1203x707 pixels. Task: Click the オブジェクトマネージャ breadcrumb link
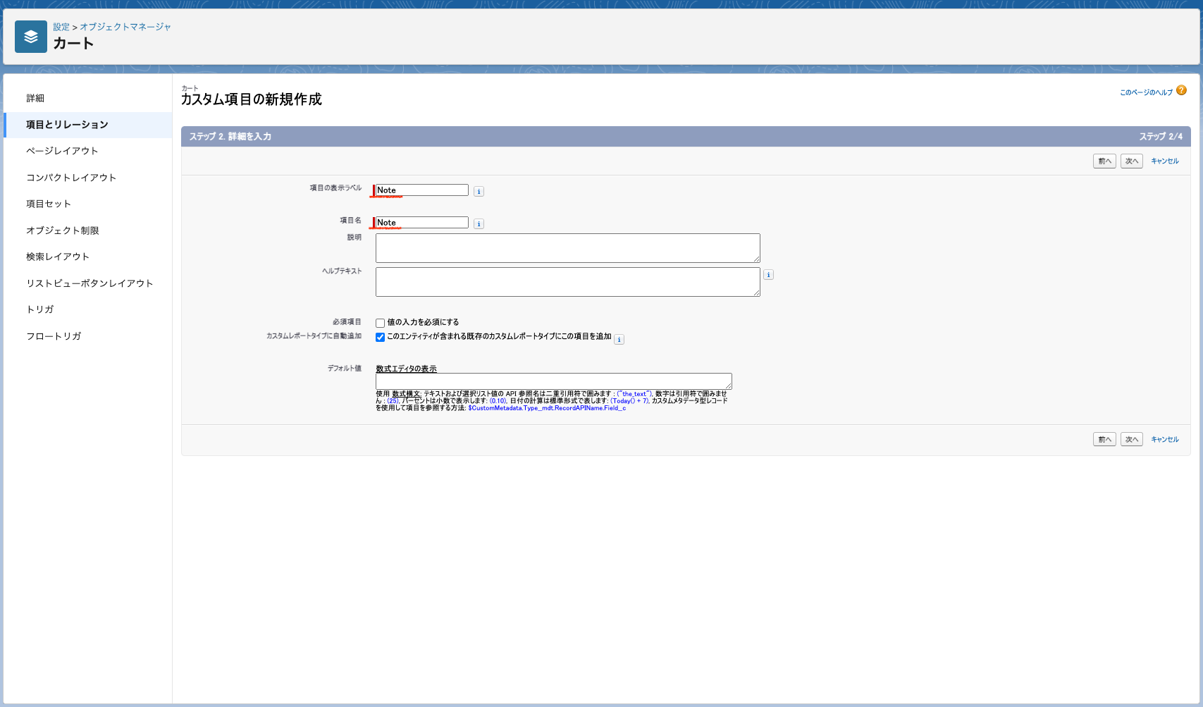(x=125, y=27)
